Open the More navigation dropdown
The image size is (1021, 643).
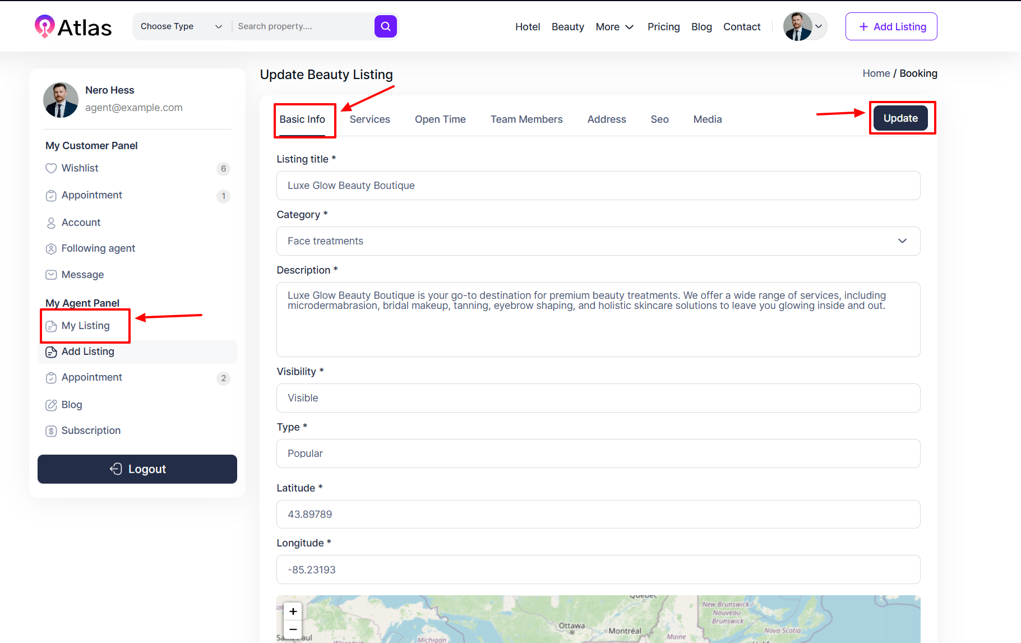(x=615, y=27)
